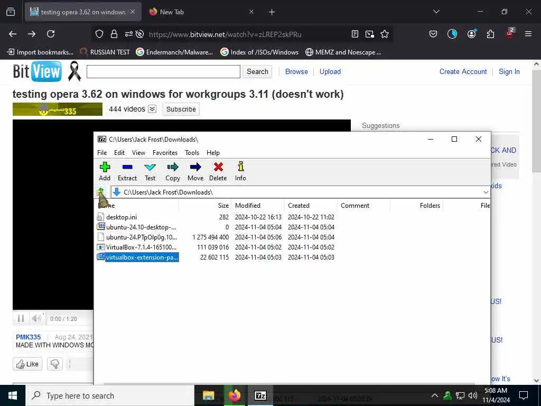This screenshot has width=541, height=406.
Task: Click the Delete toolbar icon in 7-Zip
Action: tap(218, 168)
